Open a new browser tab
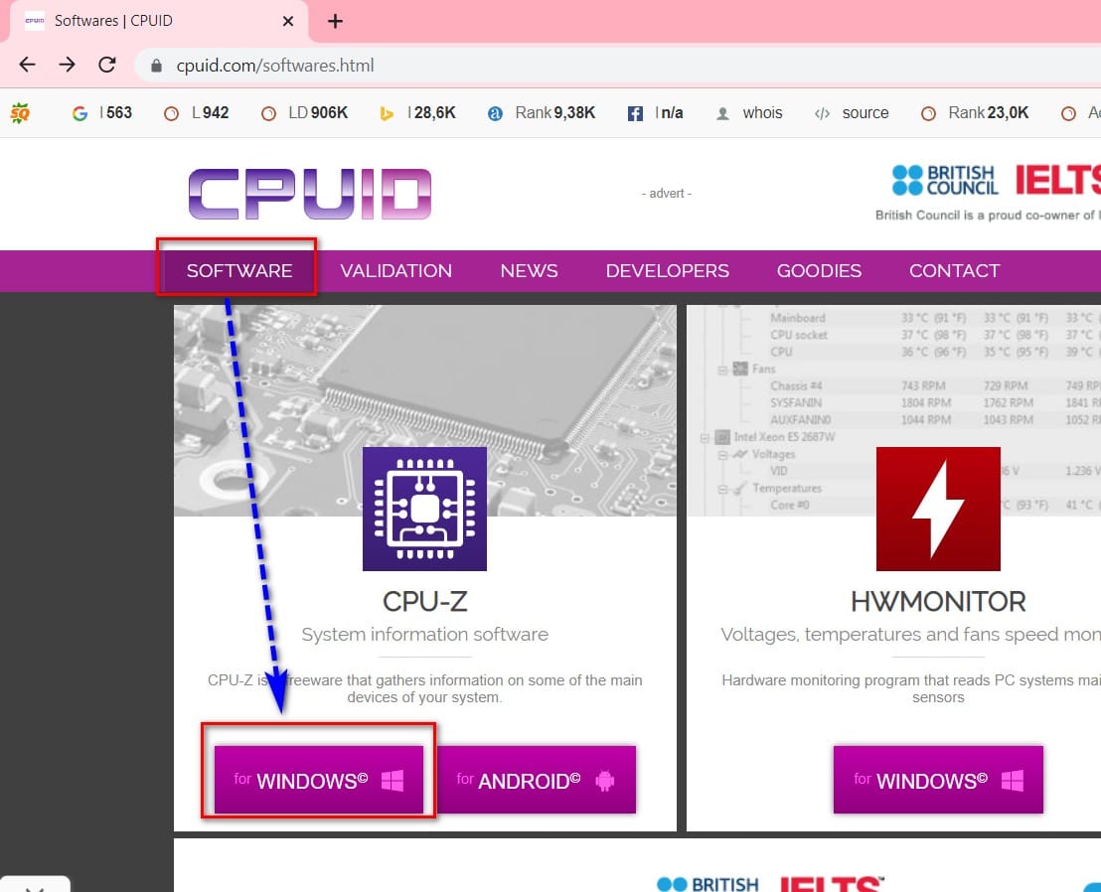 coord(335,21)
